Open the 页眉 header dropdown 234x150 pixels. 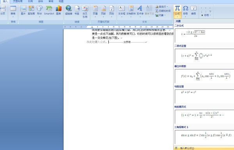(95, 11)
